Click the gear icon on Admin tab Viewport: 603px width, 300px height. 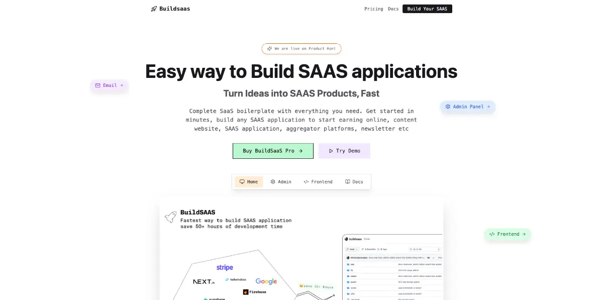pos(273,182)
